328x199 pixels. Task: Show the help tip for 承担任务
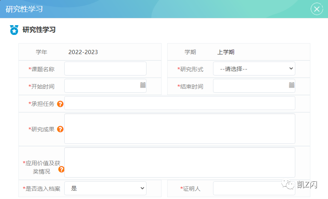(x=60, y=104)
